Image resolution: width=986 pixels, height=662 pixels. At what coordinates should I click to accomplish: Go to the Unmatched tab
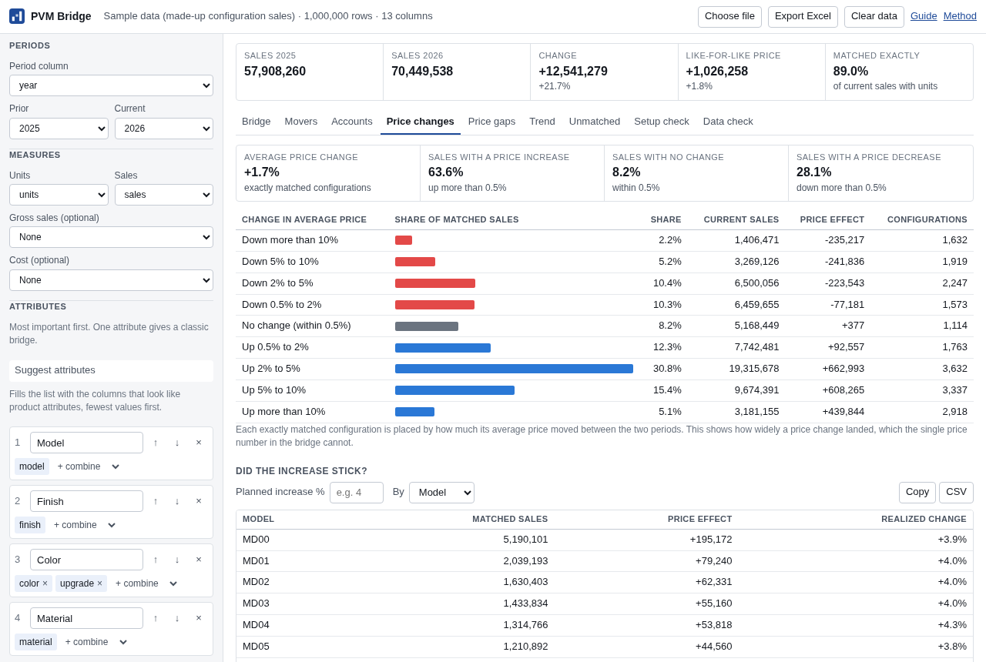595,122
